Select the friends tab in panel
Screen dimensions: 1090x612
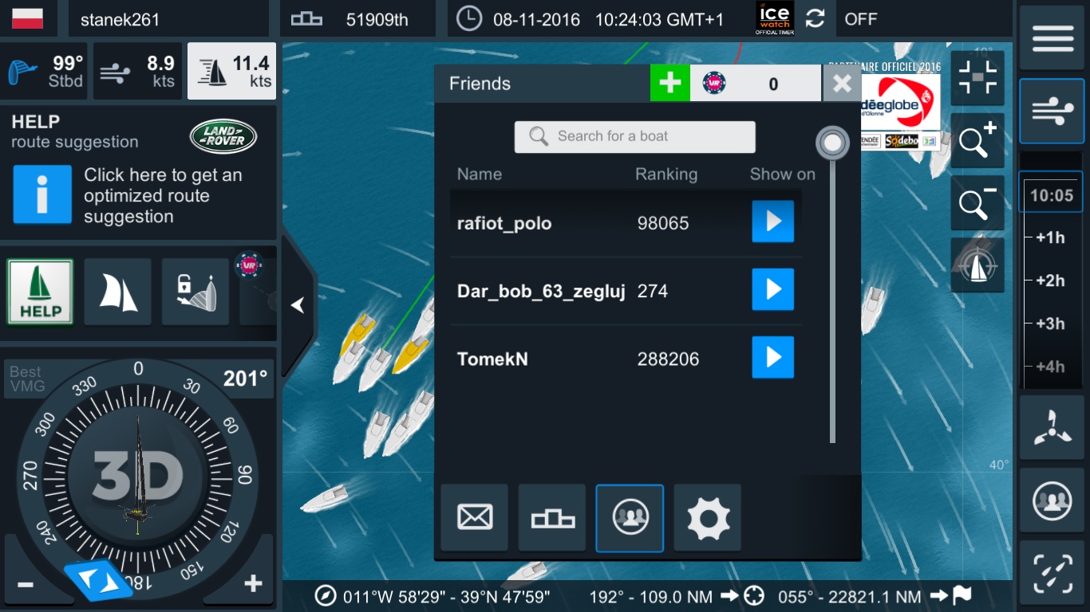[630, 518]
